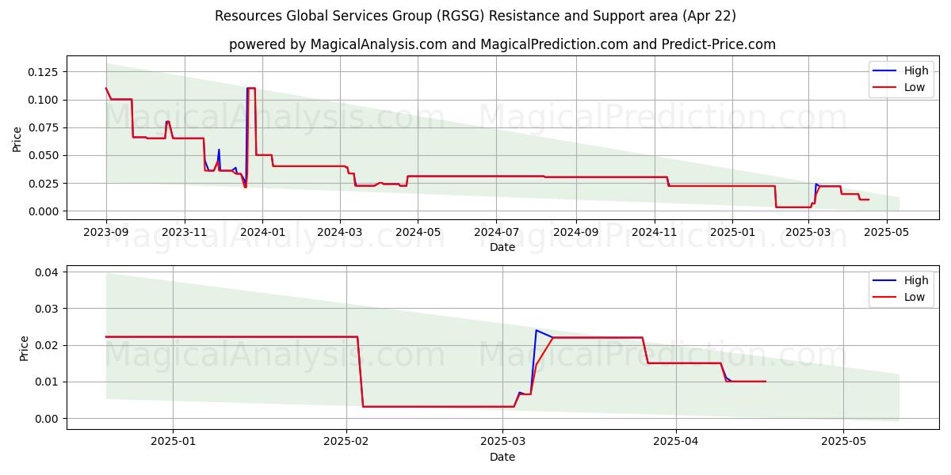This screenshot has height=475, width=951.
Task: Click the chart title mentioning RGSG
Action: [x=475, y=16]
